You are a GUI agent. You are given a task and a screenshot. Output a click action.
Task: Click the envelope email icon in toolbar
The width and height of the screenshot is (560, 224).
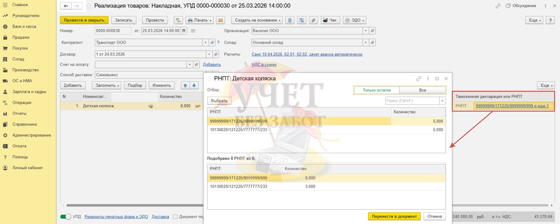tap(220, 20)
